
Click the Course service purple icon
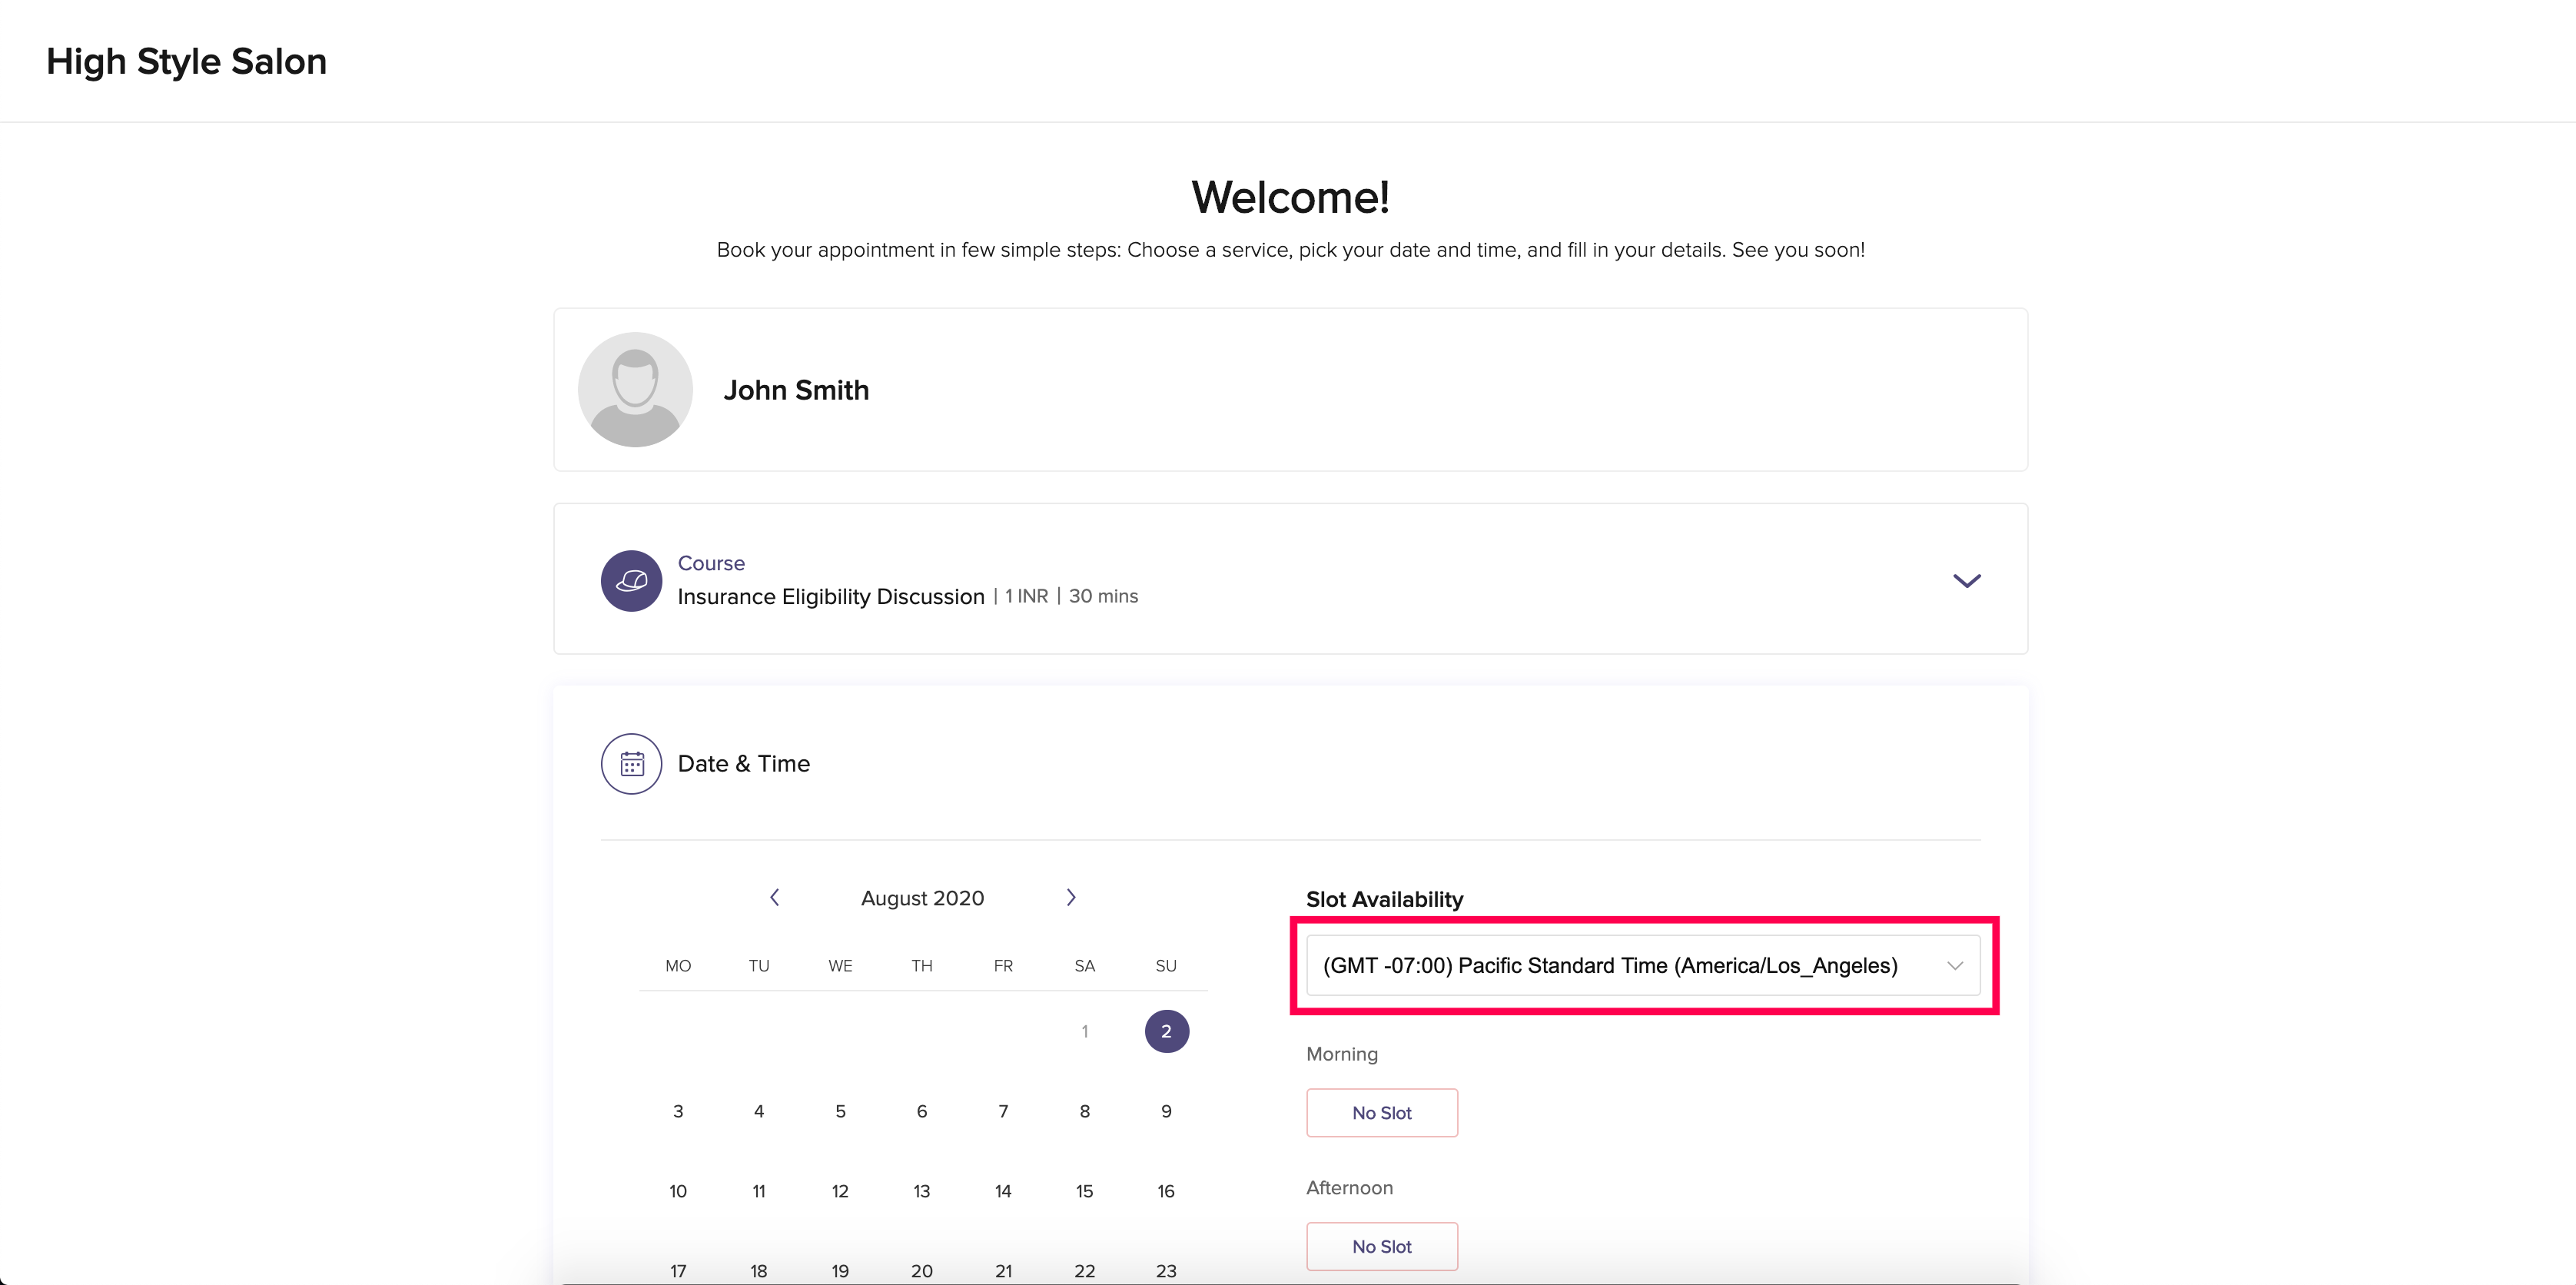pyautogui.click(x=631, y=580)
